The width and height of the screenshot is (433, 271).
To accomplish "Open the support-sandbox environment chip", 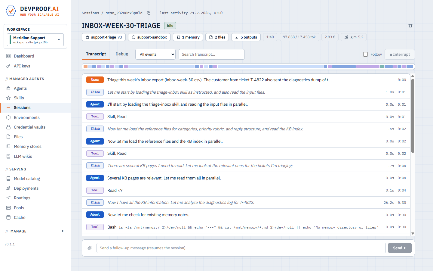I will (x=149, y=37).
